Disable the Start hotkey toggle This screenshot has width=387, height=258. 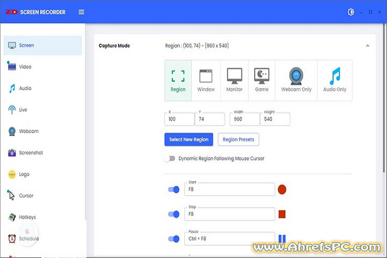[x=174, y=190]
